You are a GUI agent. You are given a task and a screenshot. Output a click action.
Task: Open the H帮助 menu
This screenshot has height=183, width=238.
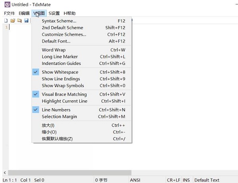pyautogui.click(x=69, y=13)
